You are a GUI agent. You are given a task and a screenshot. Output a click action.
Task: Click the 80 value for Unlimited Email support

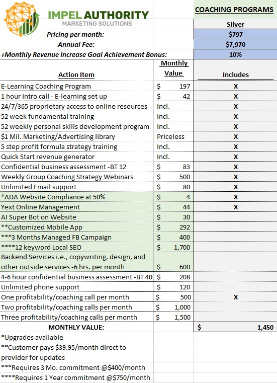(186, 187)
